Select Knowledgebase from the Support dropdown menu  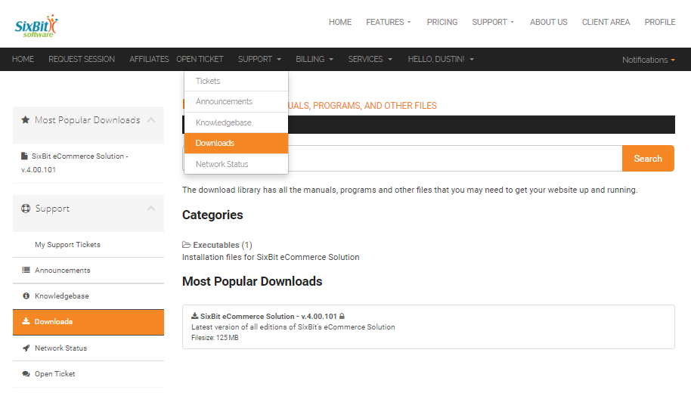(236, 122)
